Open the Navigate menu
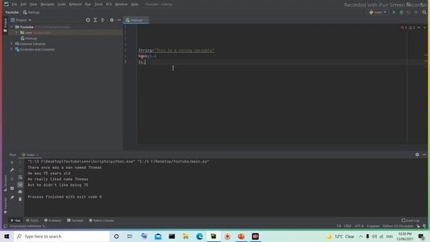 pyautogui.click(x=47, y=5)
